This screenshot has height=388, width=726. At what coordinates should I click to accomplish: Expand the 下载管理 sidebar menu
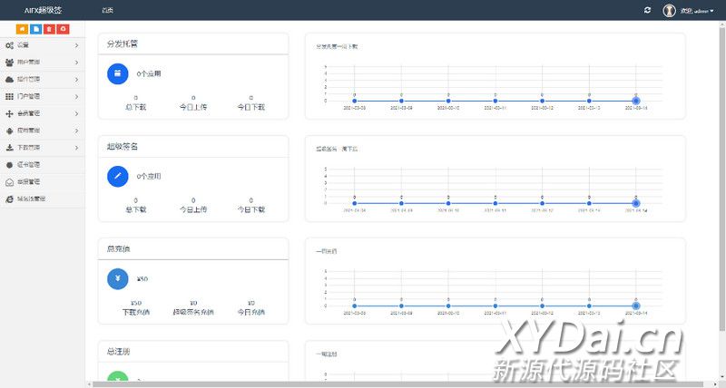[x=42, y=147]
